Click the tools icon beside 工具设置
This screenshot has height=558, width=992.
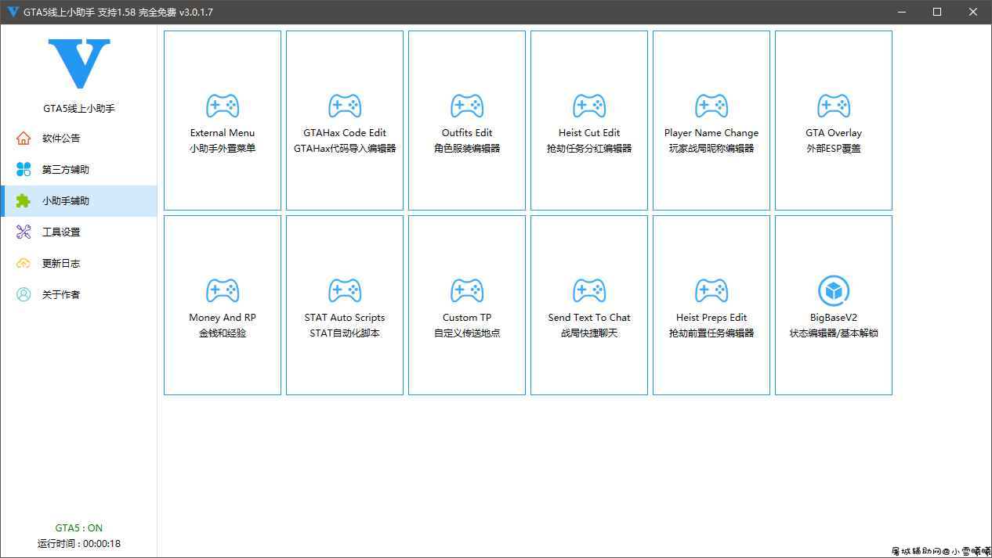(x=24, y=232)
